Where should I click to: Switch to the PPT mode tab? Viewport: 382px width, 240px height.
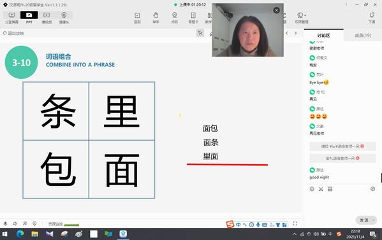29,17
